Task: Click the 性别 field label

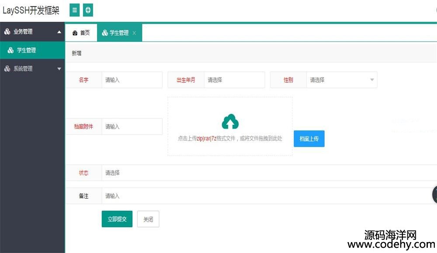Action: click(288, 80)
